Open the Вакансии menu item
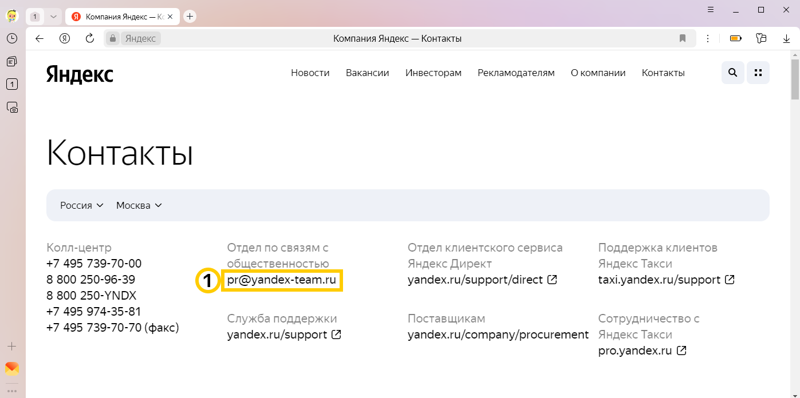 pyautogui.click(x=367, y=73)
